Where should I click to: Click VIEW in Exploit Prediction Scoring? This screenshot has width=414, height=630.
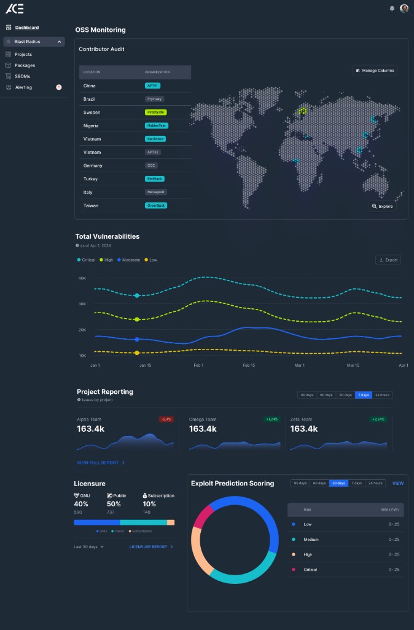398,484
